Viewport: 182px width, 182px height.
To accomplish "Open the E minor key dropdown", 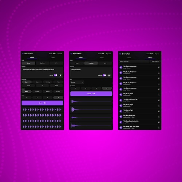I will [77, 82].
